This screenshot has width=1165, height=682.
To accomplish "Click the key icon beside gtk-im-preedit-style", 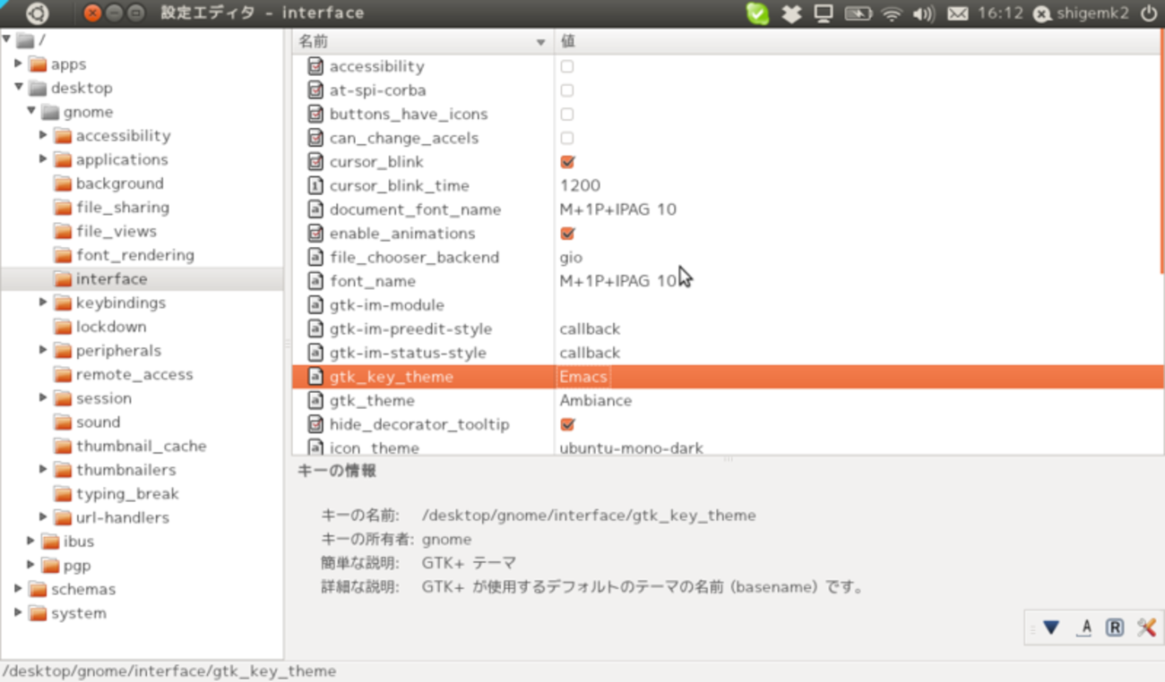I will (x=315, y=328).
